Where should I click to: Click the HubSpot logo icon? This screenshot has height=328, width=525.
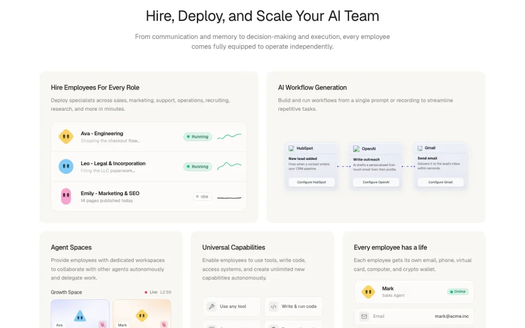click(291, 148)
